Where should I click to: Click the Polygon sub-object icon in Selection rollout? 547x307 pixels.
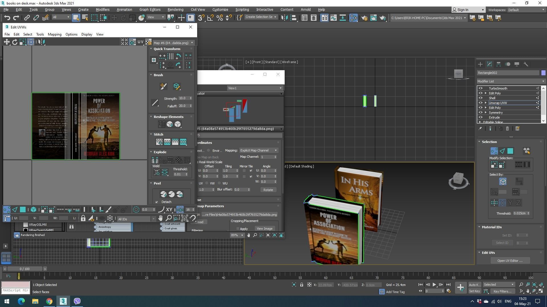510,151
